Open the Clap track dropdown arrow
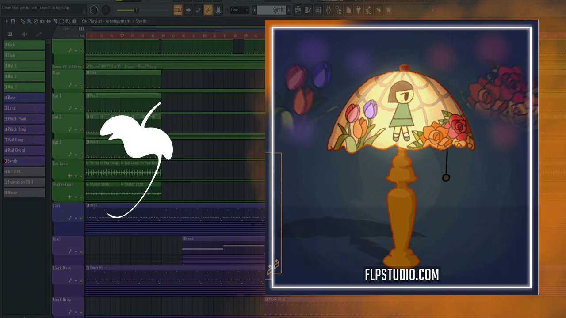This screenshot has width=566, height=318. click(x=76, y=85)
